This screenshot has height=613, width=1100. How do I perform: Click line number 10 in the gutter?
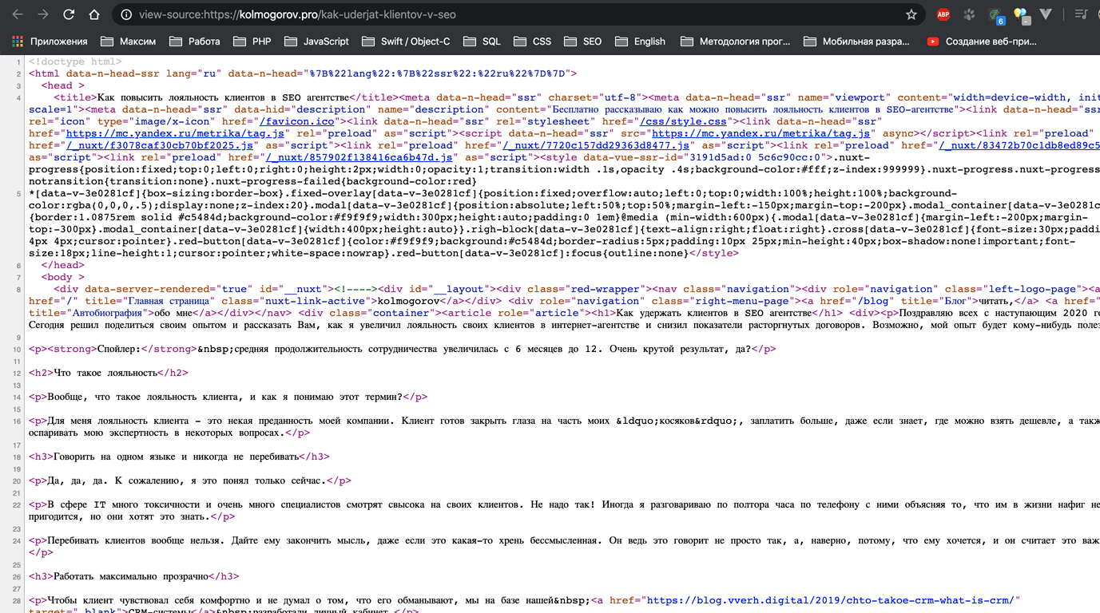(18, 350)
